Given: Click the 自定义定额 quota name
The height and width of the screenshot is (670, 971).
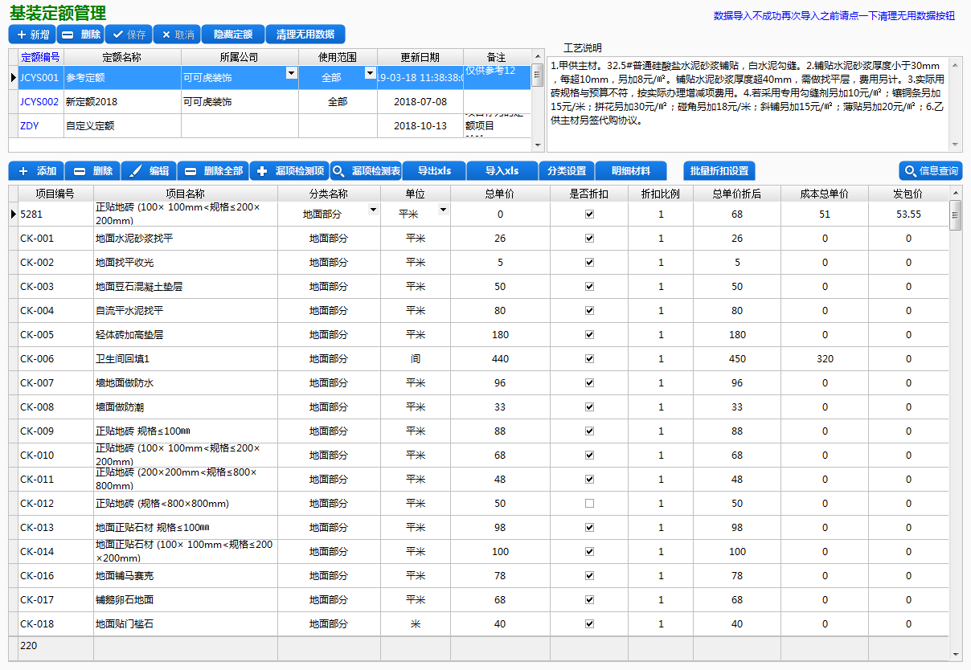Looking at the screenshot, I should pos(90,126).
